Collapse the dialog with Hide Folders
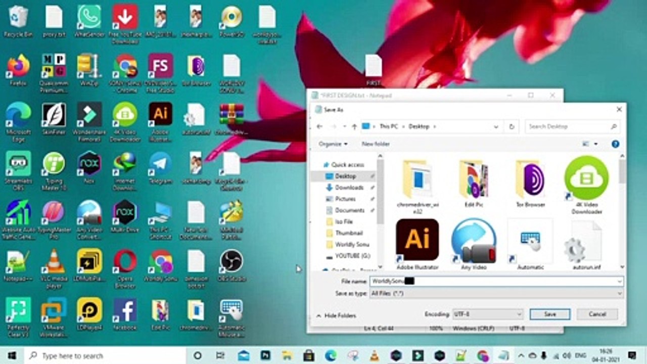 point(336,315)
